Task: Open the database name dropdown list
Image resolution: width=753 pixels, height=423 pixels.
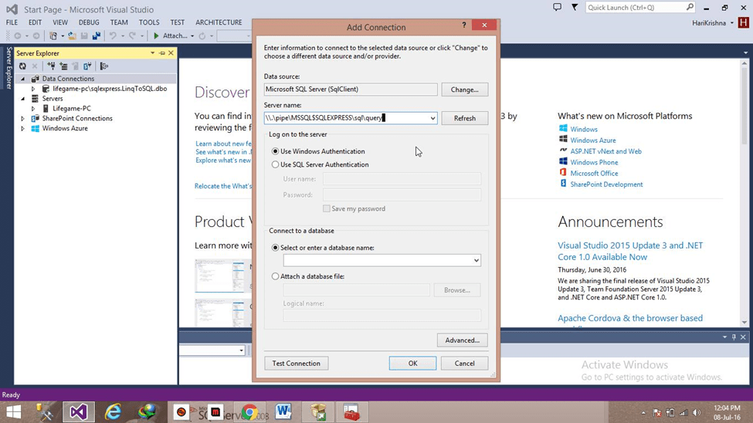Action: click(x=476, y=260)
